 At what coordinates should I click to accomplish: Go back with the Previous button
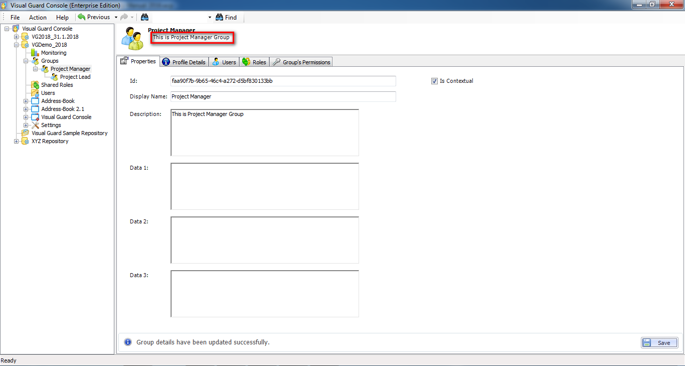94,17
